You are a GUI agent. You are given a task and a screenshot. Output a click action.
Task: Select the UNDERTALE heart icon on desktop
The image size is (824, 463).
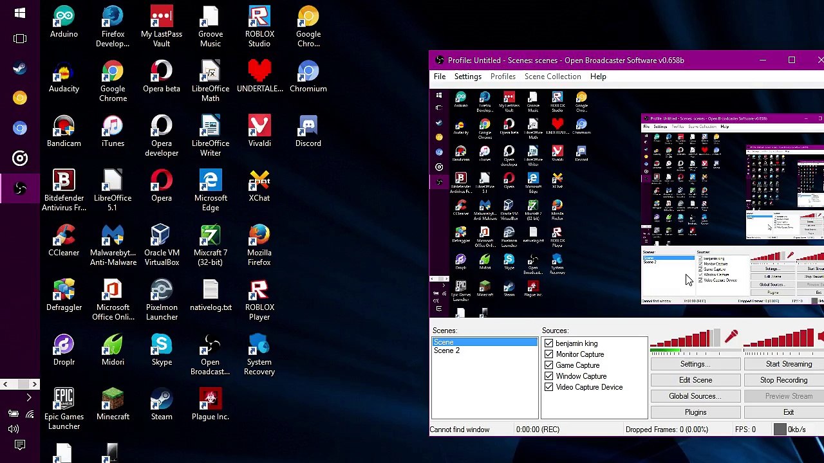tap(259, 77)
